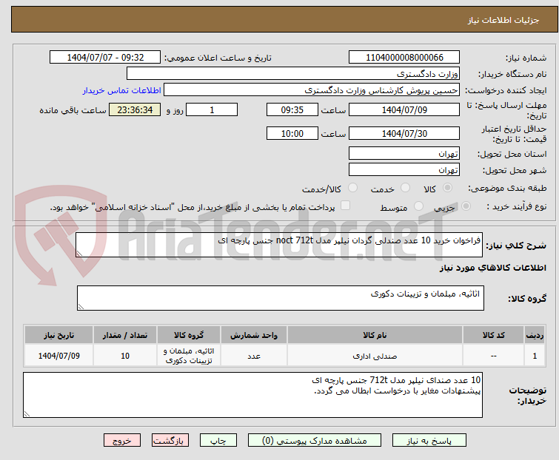Viewport: 559px width, 460px height.
Task: Select the متوسط purchase type radio
Action: 418,206
